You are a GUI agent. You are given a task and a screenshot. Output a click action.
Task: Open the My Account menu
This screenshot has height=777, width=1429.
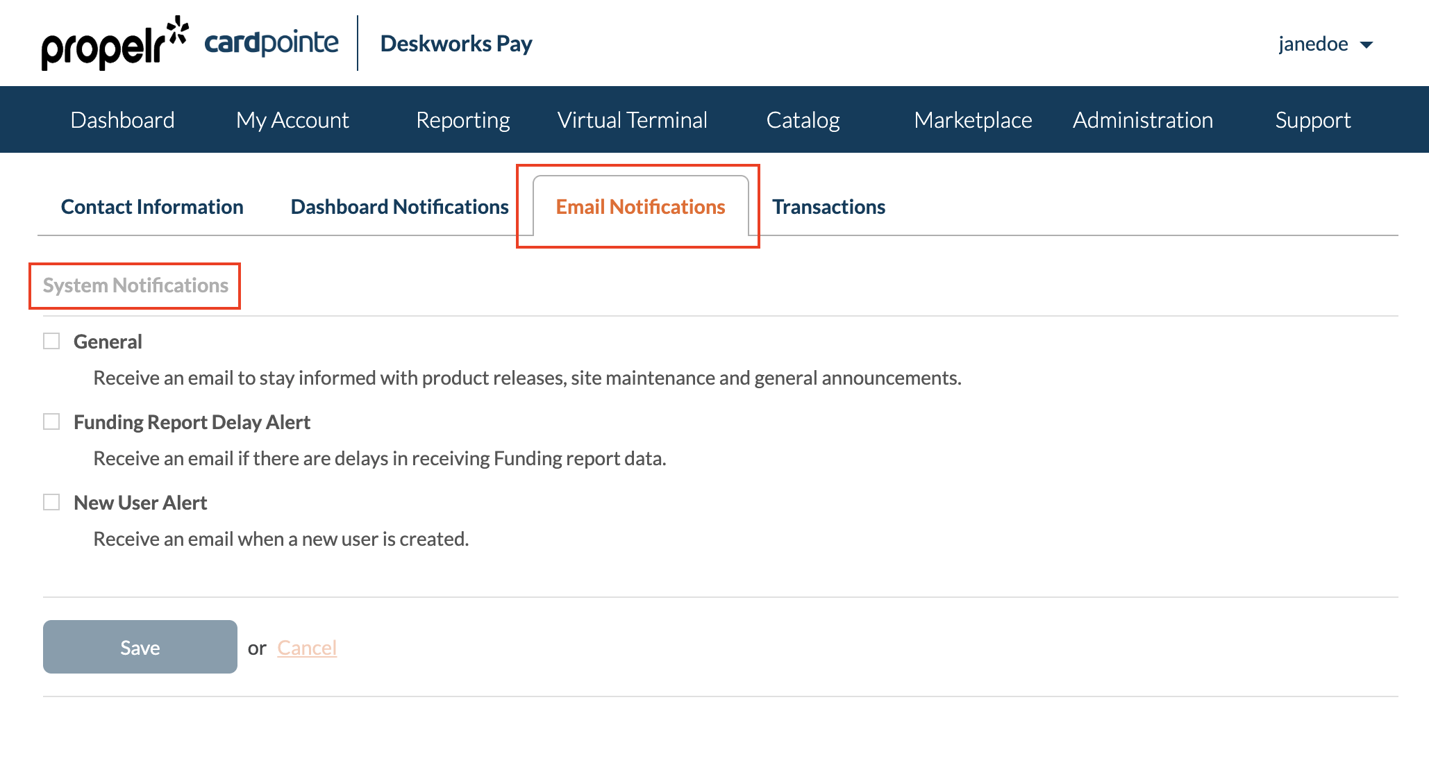click(x=292, y=120)
